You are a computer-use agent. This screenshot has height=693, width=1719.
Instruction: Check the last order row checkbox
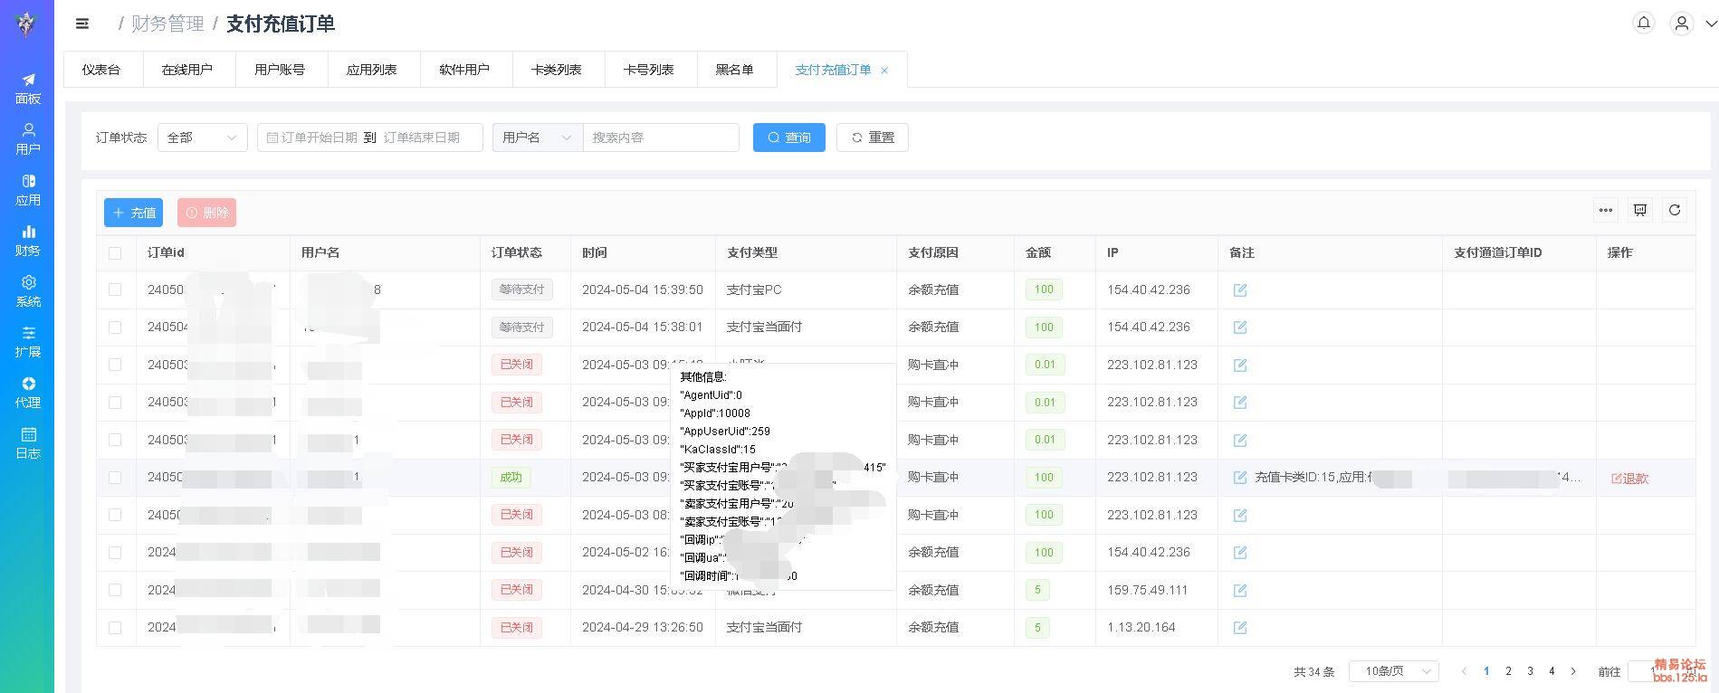point(115,628)
